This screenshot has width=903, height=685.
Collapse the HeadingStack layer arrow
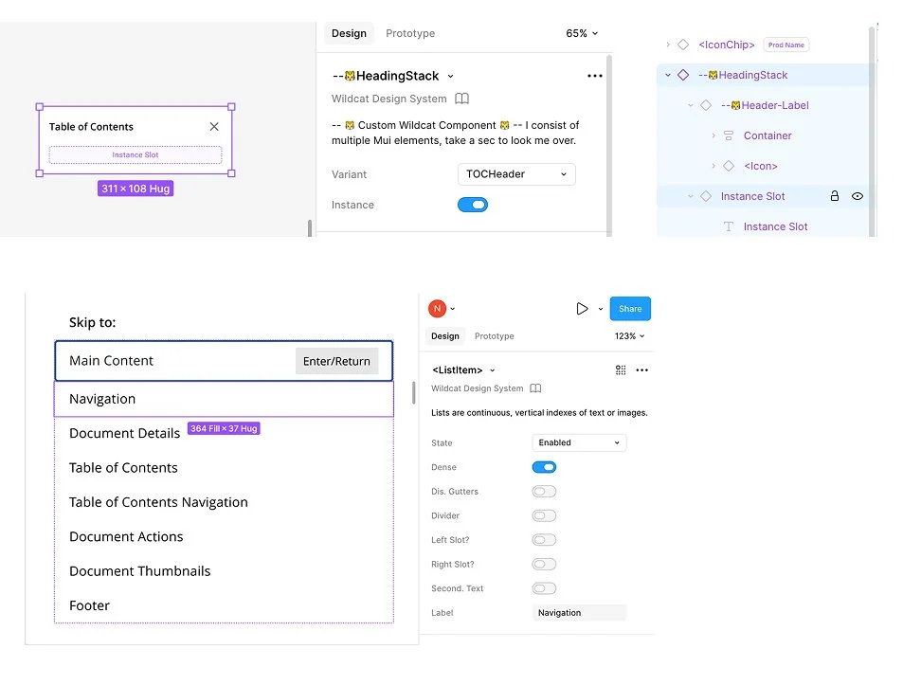(668, 75)
